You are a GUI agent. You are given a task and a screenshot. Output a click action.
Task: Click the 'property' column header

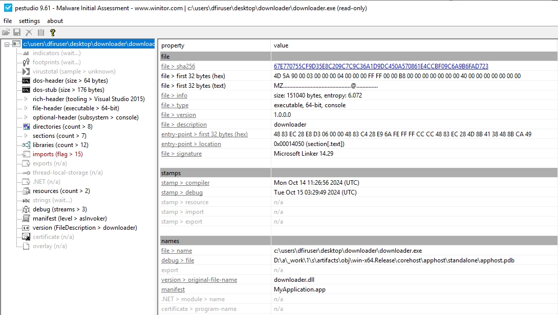tap(173, 45)
